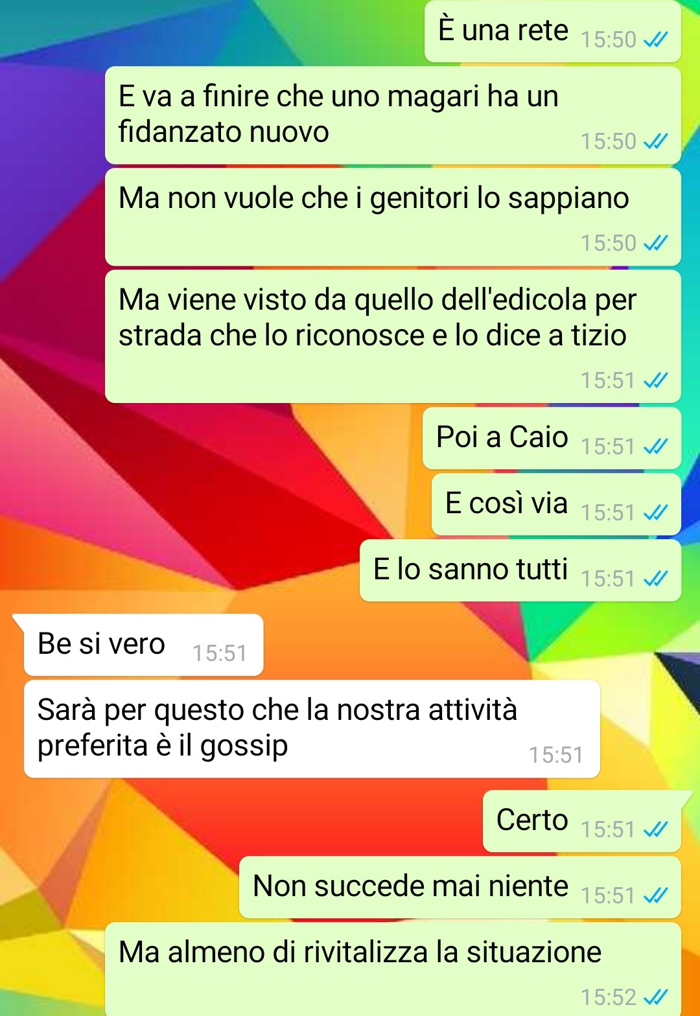Tap the read-receipt ticks on "È una rete"
The width and height of the screenshot is (700, 1016).
click(655, 40)
